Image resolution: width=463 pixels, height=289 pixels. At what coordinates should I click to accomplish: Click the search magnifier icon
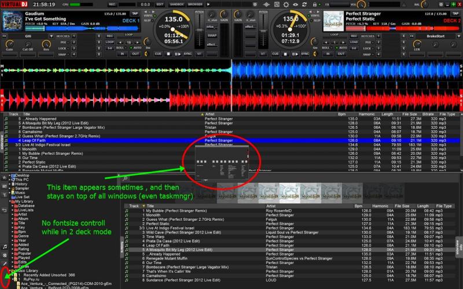125,178
